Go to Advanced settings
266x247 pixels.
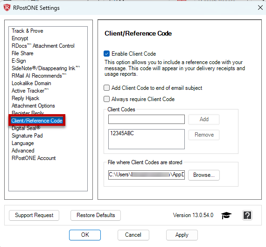pos(23,151)
